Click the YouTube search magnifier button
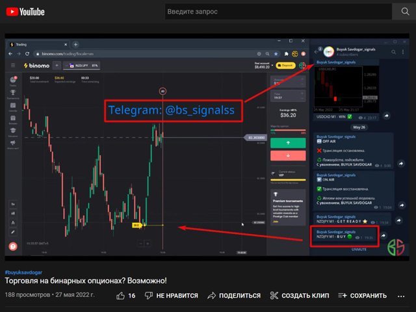The image size is (416, 312). coord(405,12)
